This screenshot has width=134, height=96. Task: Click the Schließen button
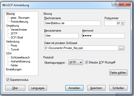(x=118, y=88)
